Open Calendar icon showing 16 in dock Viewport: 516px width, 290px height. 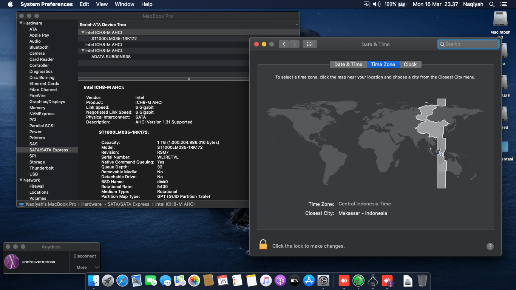tap(223, 281)
